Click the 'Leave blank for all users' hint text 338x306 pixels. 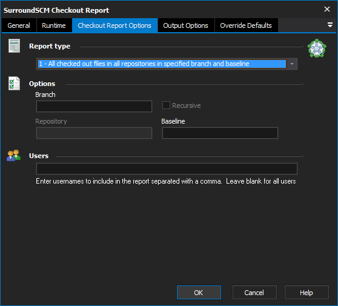pyautogui.click(x=261, y=181)
